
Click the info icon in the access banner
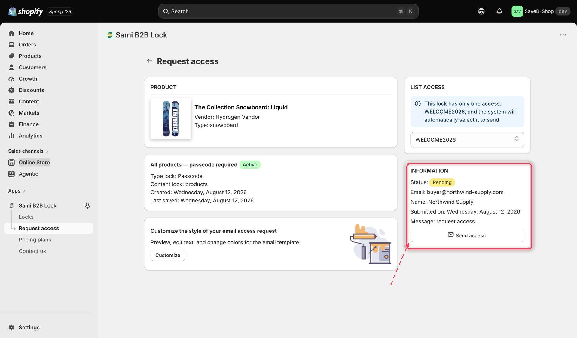tap(418, 104)
